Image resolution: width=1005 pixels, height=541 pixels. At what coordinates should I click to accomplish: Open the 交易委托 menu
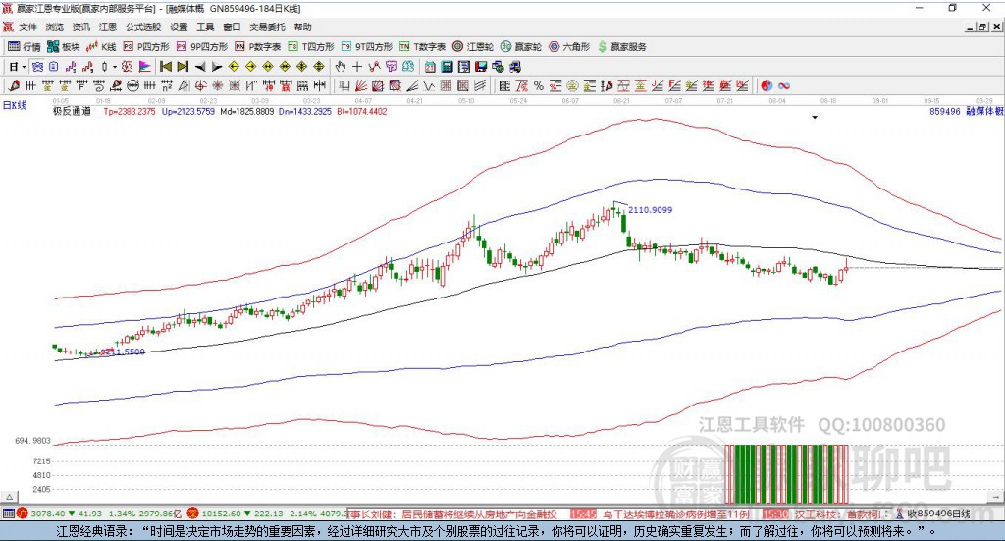(267, 27)
